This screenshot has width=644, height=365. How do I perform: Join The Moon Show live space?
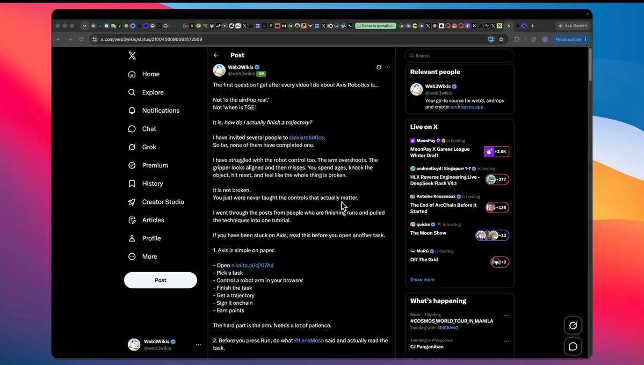[492, 235]
